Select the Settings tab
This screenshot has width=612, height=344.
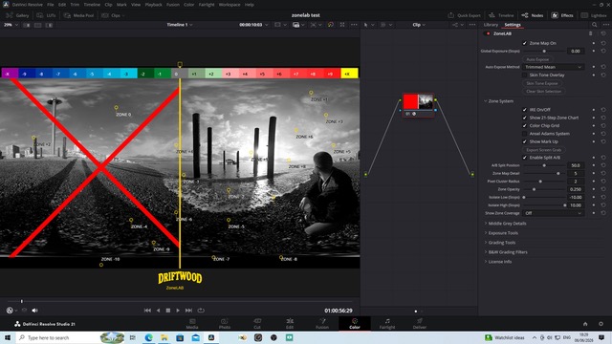pyautogui.click(x=513, y=25)
